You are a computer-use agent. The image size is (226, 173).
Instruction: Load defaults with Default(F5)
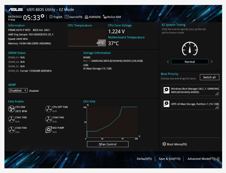pos(144,159)
